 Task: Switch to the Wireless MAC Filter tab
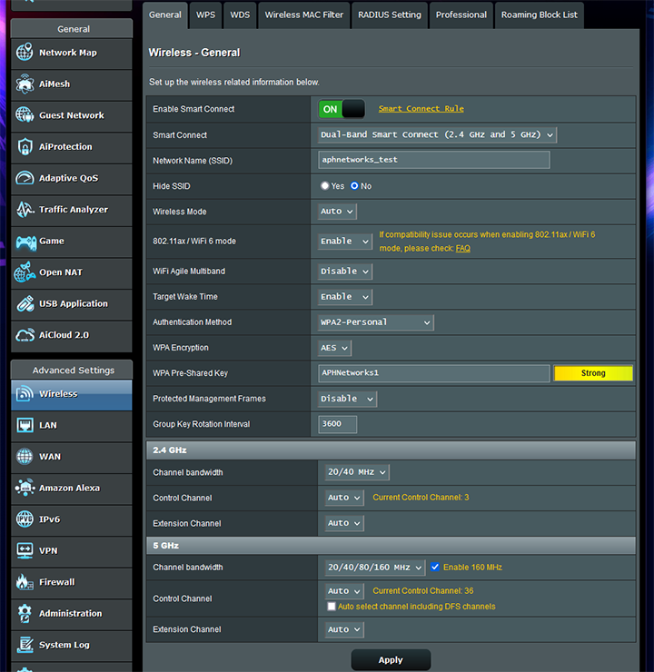click(302, 15)
